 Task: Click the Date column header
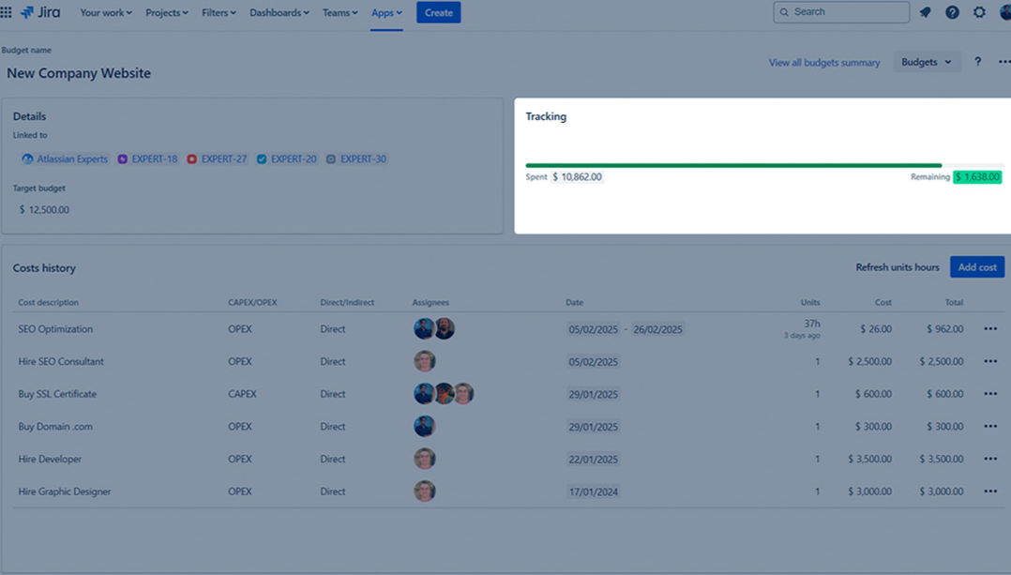coord(575,302)
